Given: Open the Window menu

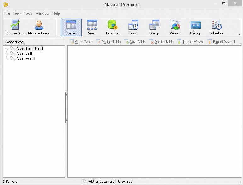Looking at the screenshot, I should tap(42, 13).
